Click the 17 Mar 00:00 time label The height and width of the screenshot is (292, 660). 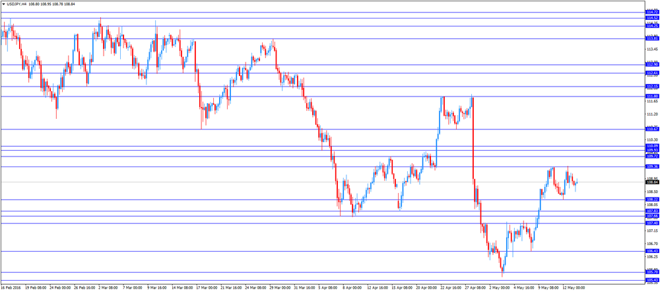pos(207,288)
